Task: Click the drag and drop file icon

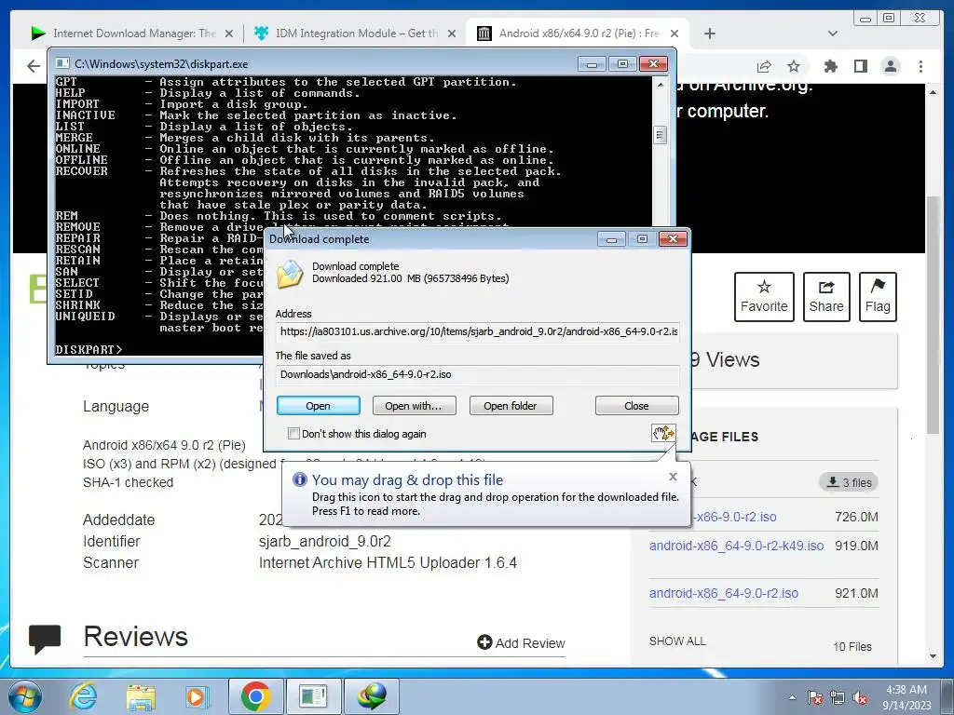Action: point(663,433)
